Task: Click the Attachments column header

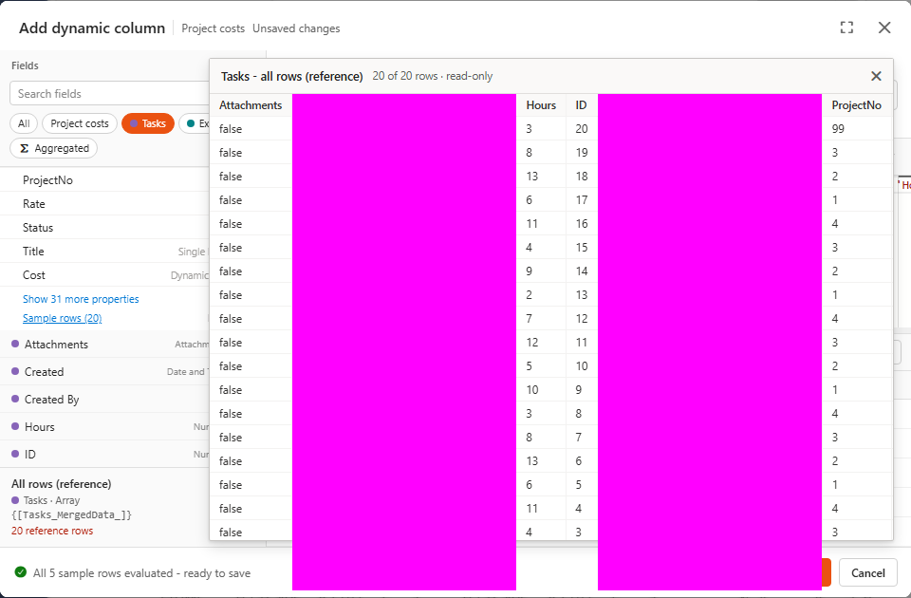Action: pos(251,105)
